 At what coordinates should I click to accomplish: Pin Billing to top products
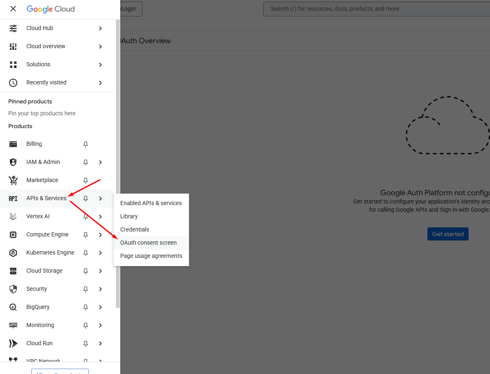[x=86, y=144]
